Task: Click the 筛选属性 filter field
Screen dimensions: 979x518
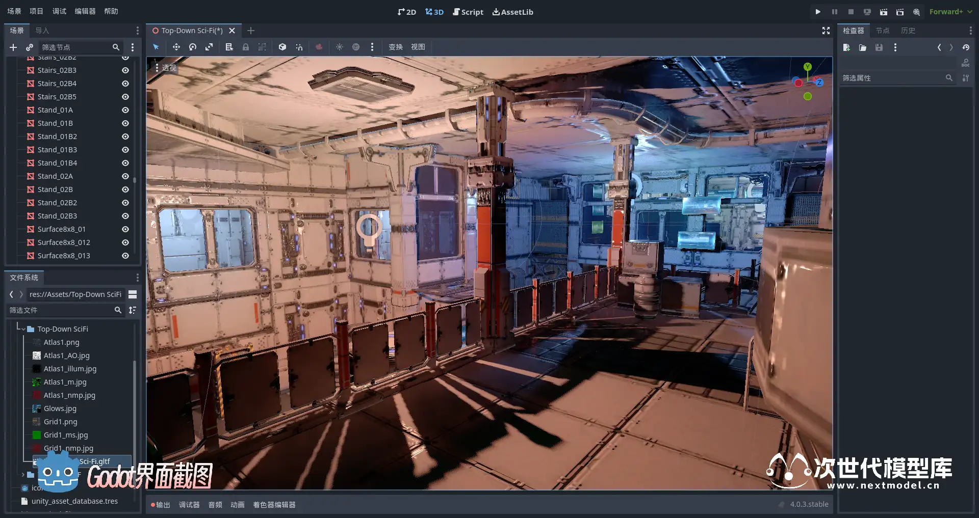Action: click(892, 78)
